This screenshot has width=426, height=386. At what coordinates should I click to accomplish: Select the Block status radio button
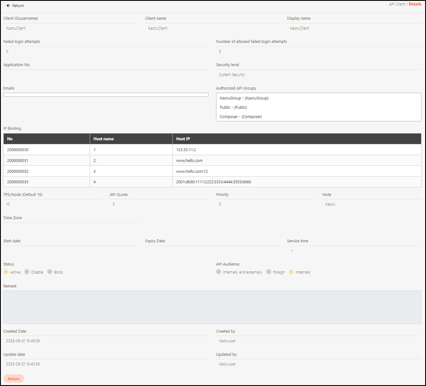tap(50, 272)
